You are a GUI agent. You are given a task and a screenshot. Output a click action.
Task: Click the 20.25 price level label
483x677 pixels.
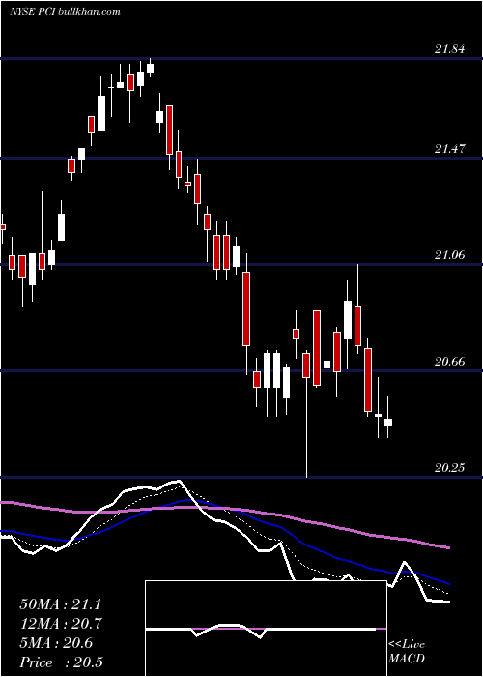(x=450, y=468)
